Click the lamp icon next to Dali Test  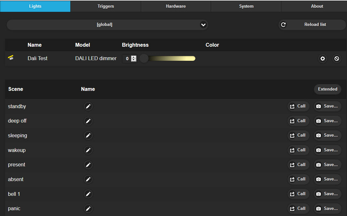coord(11,58)
